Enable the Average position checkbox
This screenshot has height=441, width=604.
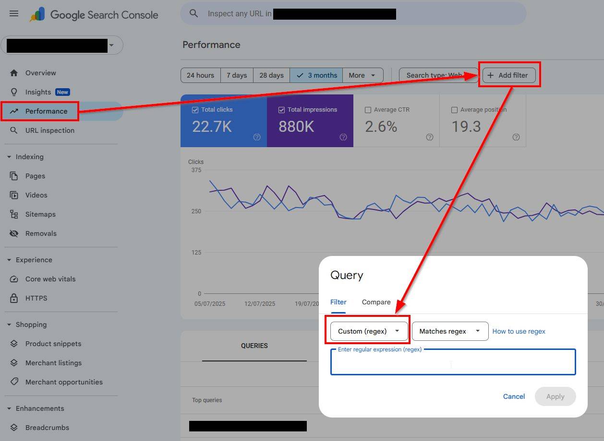pos(454,110)
